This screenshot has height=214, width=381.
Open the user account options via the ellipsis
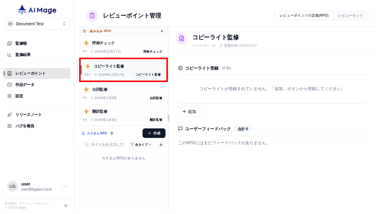[x=65, y=186]
